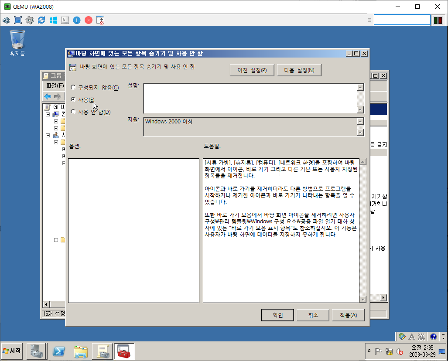Click the clock showing 오전 2:35
Viewport: 448px width, 361px height.
click(422, 347)
